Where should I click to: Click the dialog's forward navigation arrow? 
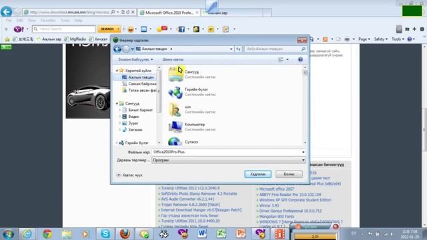pyautogui.click(x=126, y=49)
